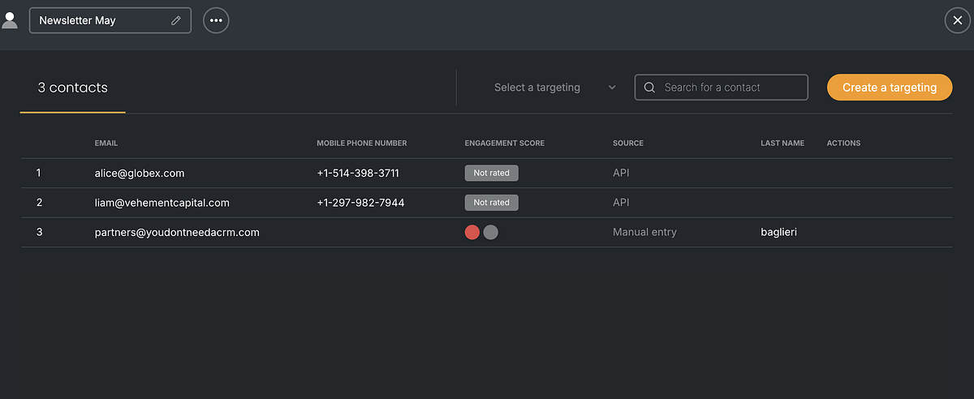Image resolution: width=974 pixels, height=399 pixels.
Task: Click the pencil edit icon for Newsletter May
Action: click(176, 21)
